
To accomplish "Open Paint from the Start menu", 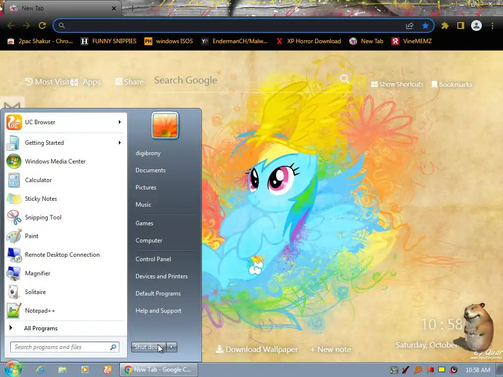I will (66, 236).
